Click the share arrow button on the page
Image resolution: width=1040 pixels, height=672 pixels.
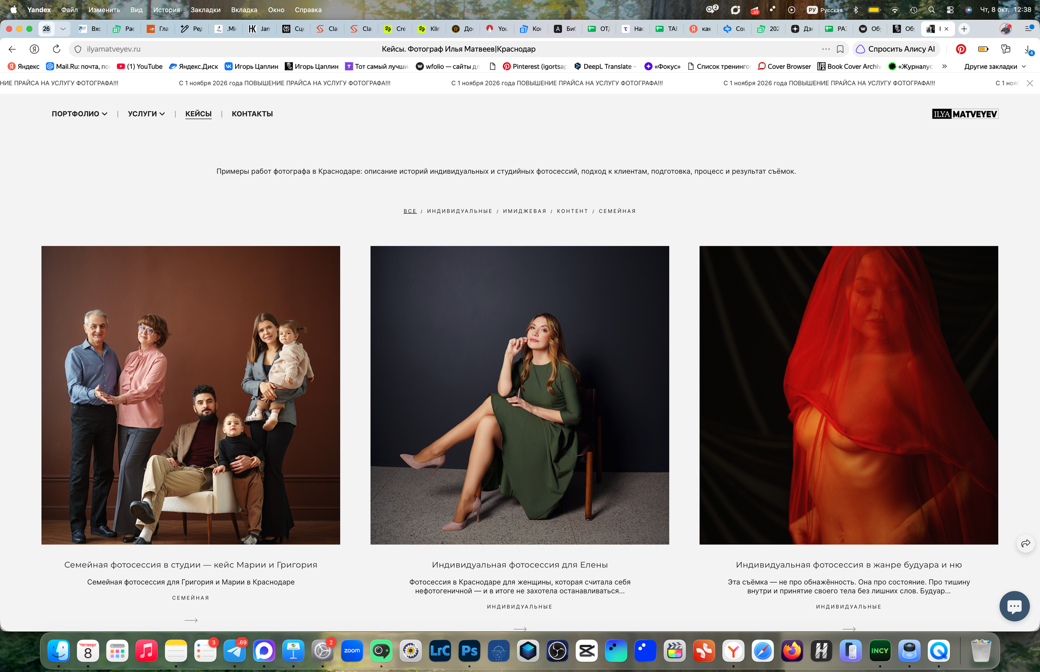1026,543
